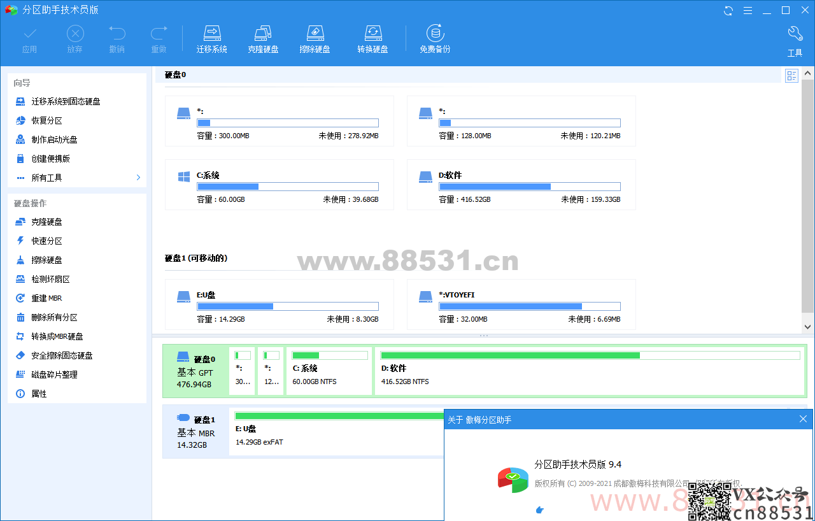Choose 检测坏扇区 from the sidebar
The width and height of the screenshot is (815, 521).
pos(50,279)
